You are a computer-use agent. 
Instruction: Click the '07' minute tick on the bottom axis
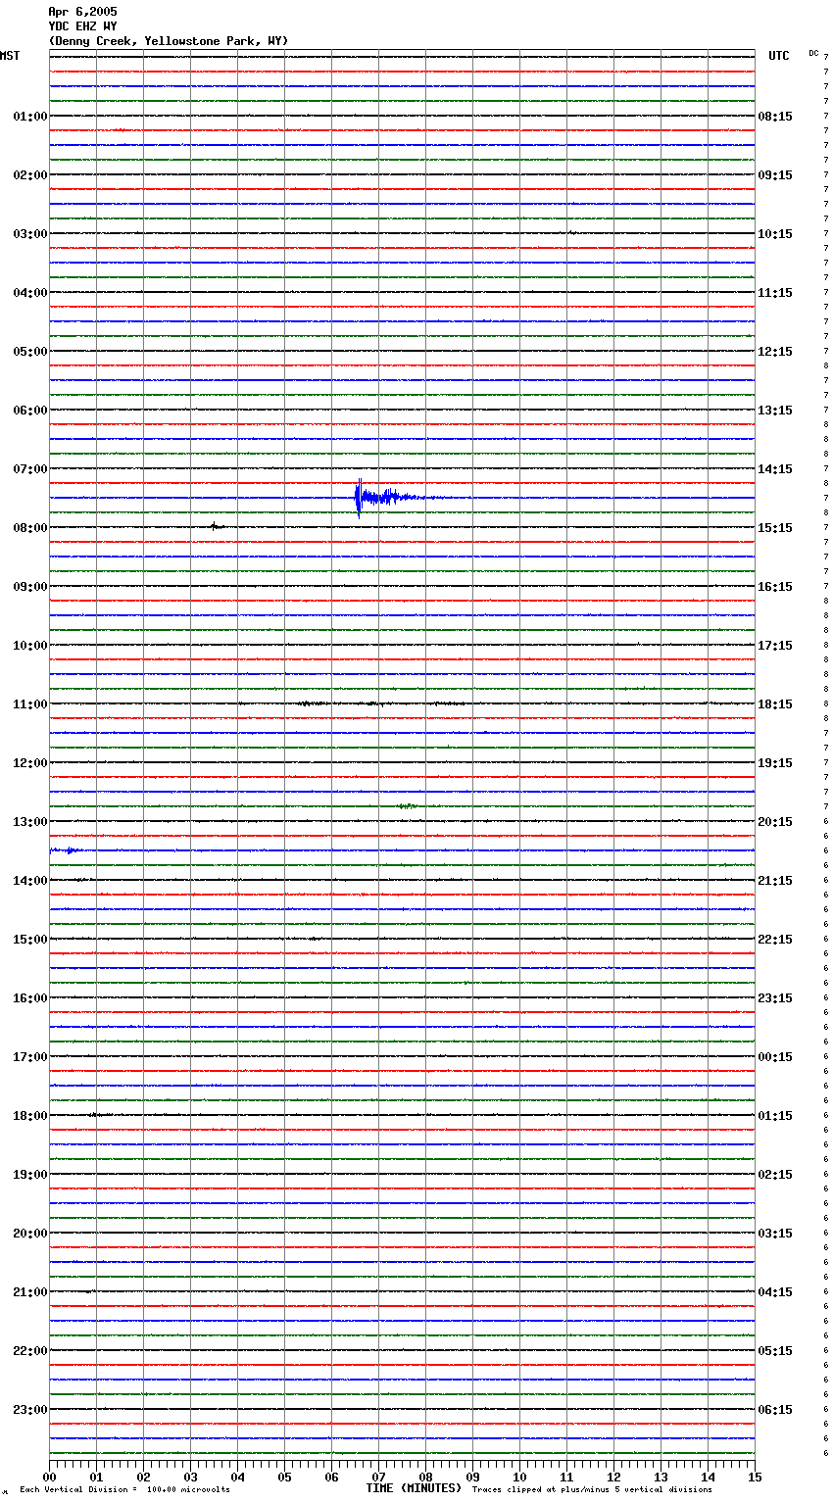click(378, 1477)
